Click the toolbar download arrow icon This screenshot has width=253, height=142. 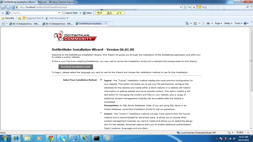(7, 13)
